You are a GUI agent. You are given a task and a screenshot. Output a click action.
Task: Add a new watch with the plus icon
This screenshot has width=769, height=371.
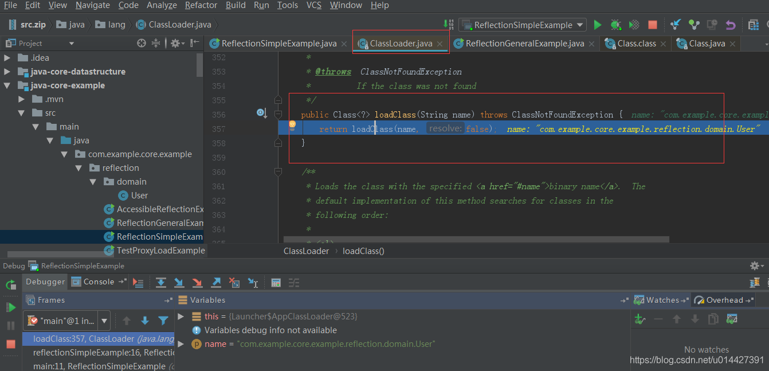point(639,319)
